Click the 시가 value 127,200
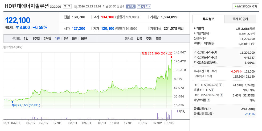 [79, 28]
